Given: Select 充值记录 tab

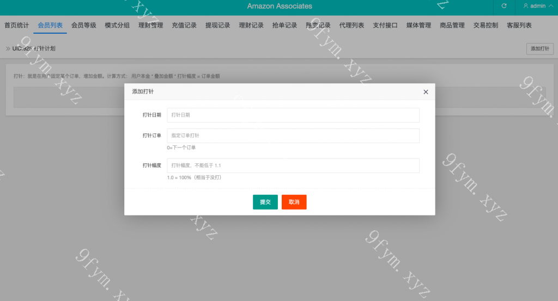Looking at the screenshot, I should coord(184,25).
